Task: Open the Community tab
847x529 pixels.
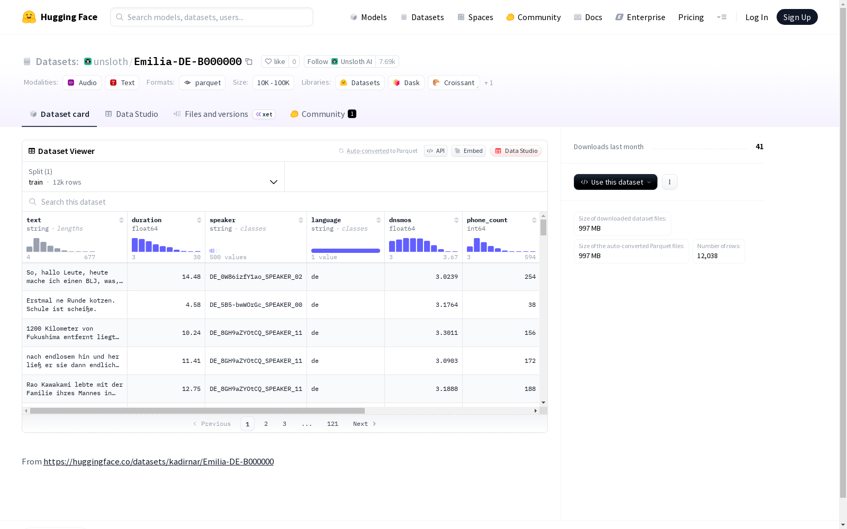Action: click(x=323, y=114)
